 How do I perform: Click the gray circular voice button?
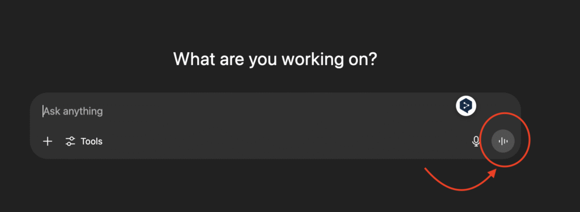(x=503, y=141)
